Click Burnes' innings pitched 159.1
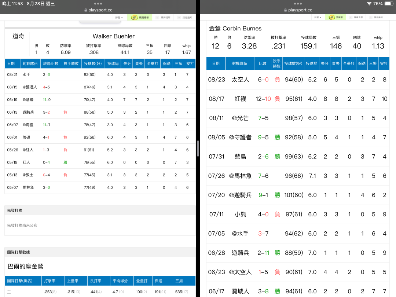Image resolution: width=396 pixels, height=297 pixels. (308, 46)
